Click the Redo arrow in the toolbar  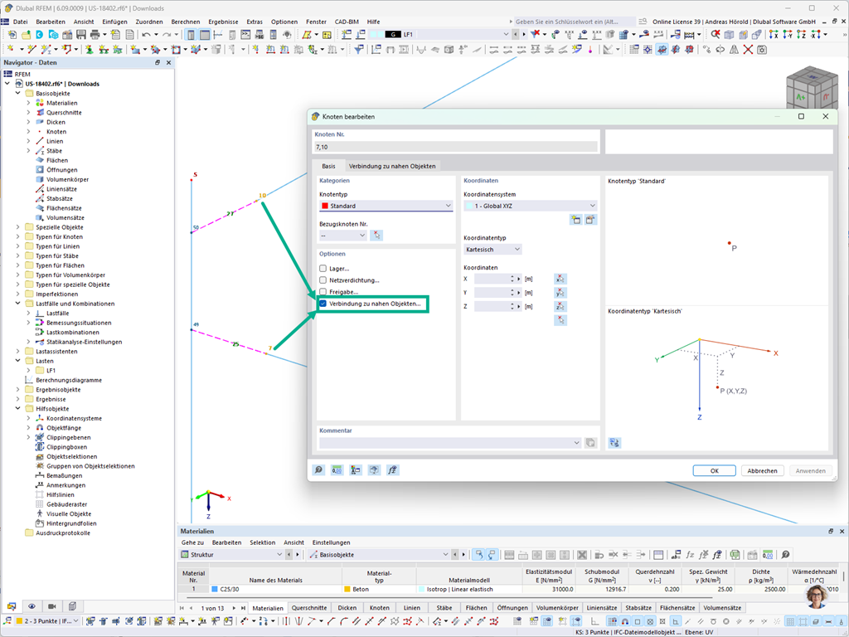[x=167, y=35]
